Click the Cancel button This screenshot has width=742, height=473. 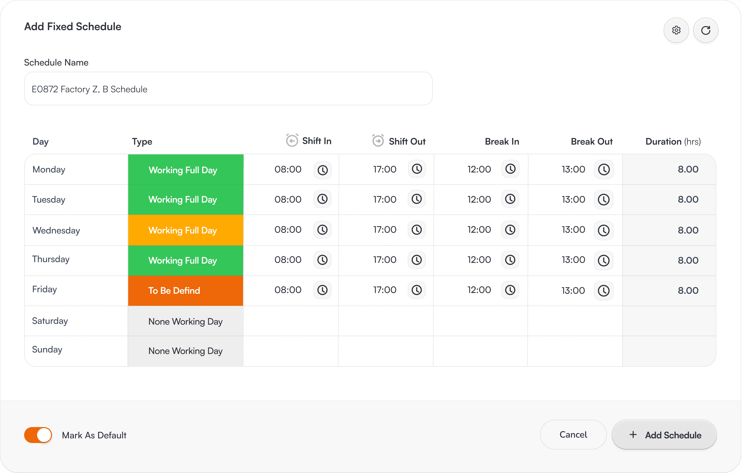pyautogui.click(x=573, y=435)
